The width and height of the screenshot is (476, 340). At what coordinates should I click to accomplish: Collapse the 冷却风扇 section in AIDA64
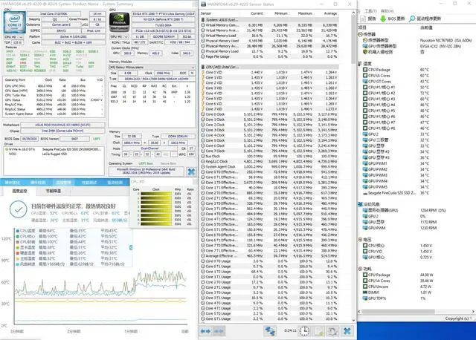[360, 204]
